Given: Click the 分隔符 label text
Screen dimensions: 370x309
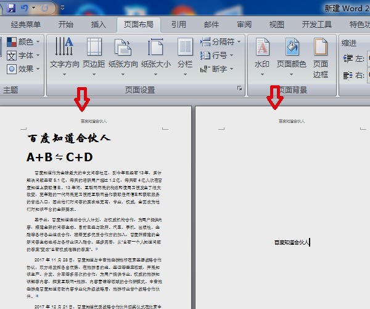Looking at the screenshot, I should tap(223, 42).
